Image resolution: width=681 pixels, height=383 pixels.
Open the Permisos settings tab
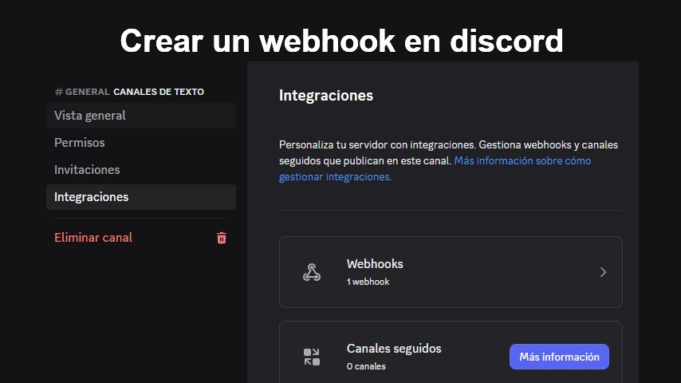pos(141,143)
